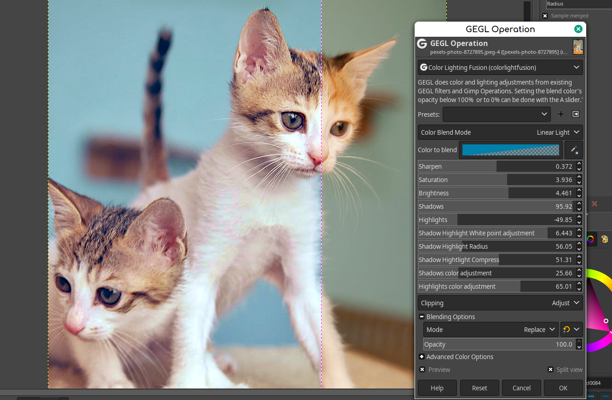Viewport: 612px width, 400px height.
Task: Increment the Sharpen value with spinner arrows
Action: click(x=579, y=164)
